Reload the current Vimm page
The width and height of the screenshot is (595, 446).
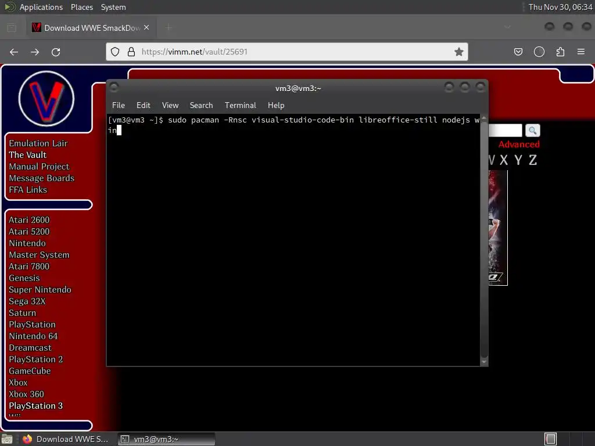(x=56, y=52)
